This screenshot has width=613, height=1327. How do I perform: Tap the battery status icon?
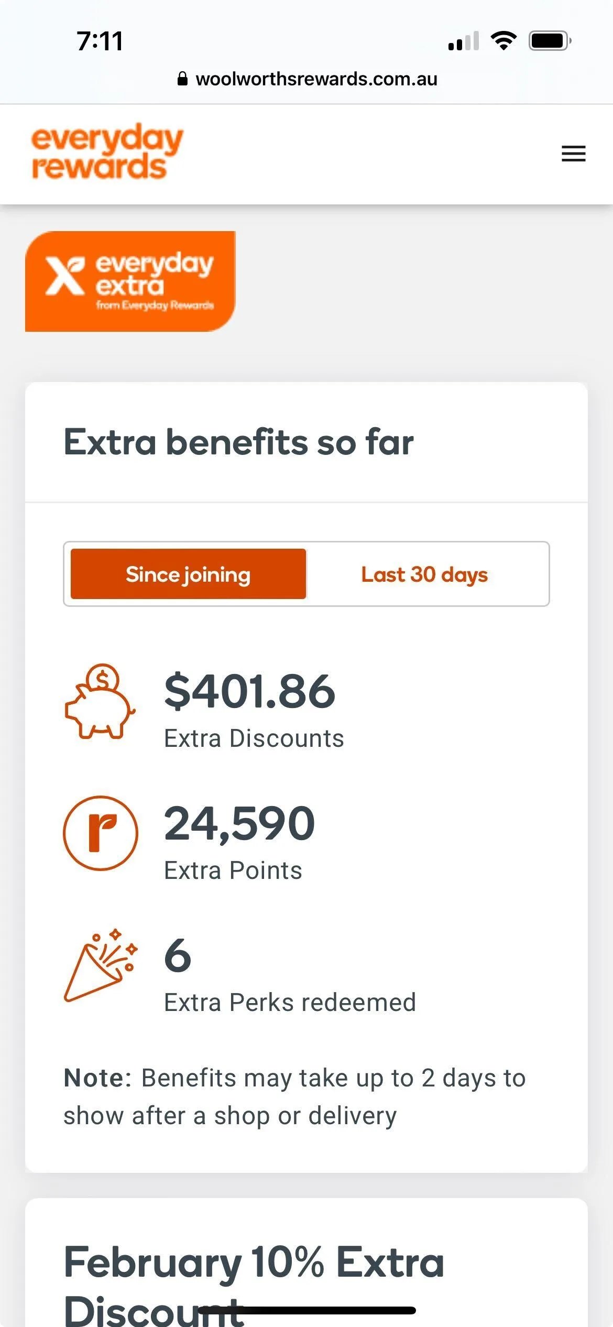(x=549, y=40)
